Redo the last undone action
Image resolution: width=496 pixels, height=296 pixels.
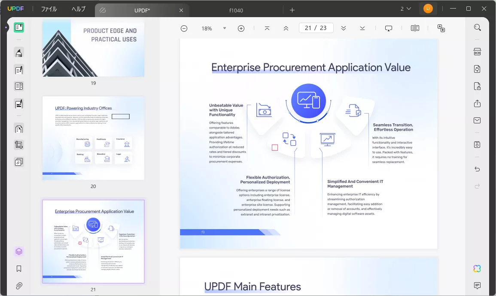pyautogui.click(x=478, y=186)
